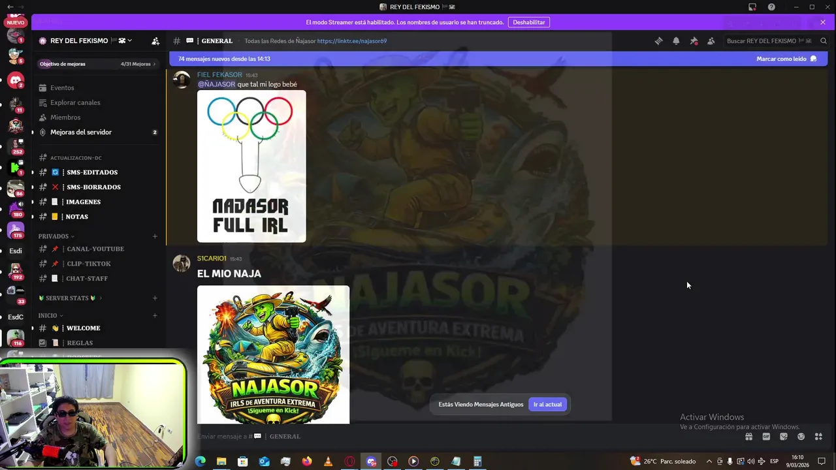Image resolution: width=836 pixels, height=470 pixels.
Task: Open the GIF picker icon
Action: point(766,437)
